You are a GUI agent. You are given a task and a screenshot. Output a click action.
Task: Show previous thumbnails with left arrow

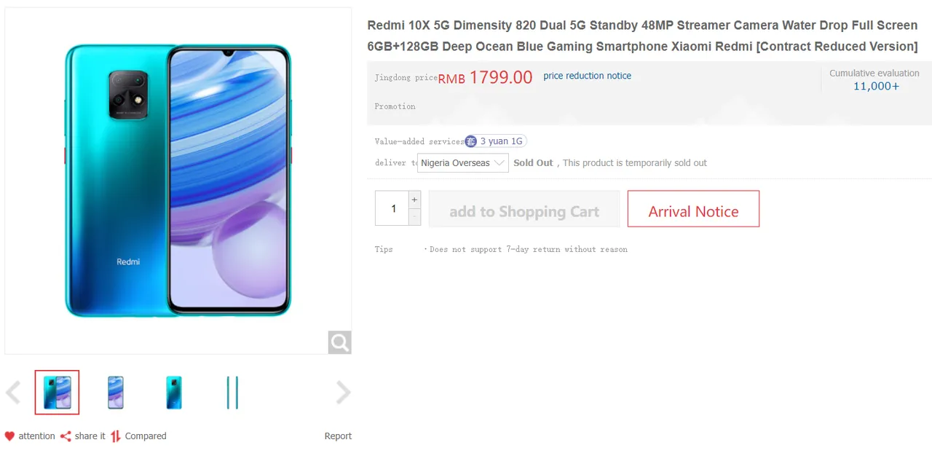click(x=13, y=393)
